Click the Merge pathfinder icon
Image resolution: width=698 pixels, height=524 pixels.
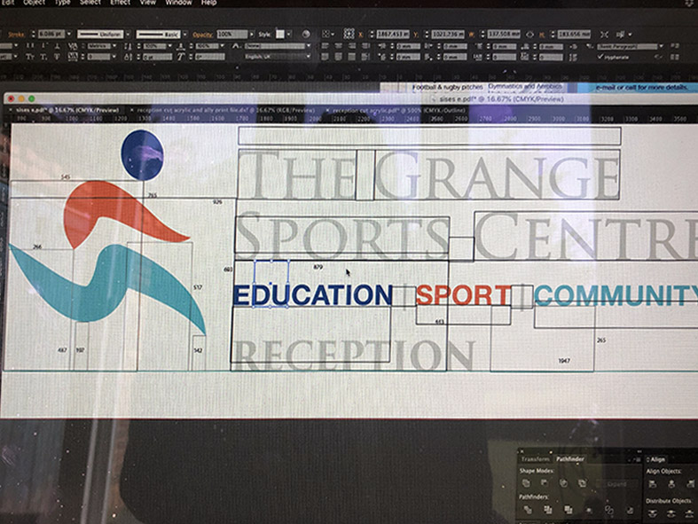569,510
